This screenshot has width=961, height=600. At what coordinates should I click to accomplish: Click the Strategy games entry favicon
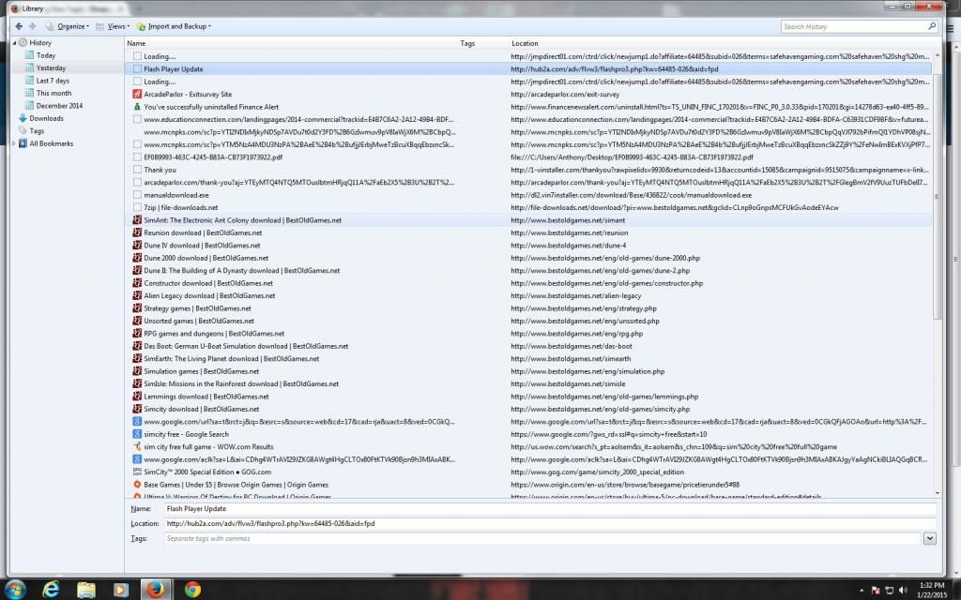[137, 307]
